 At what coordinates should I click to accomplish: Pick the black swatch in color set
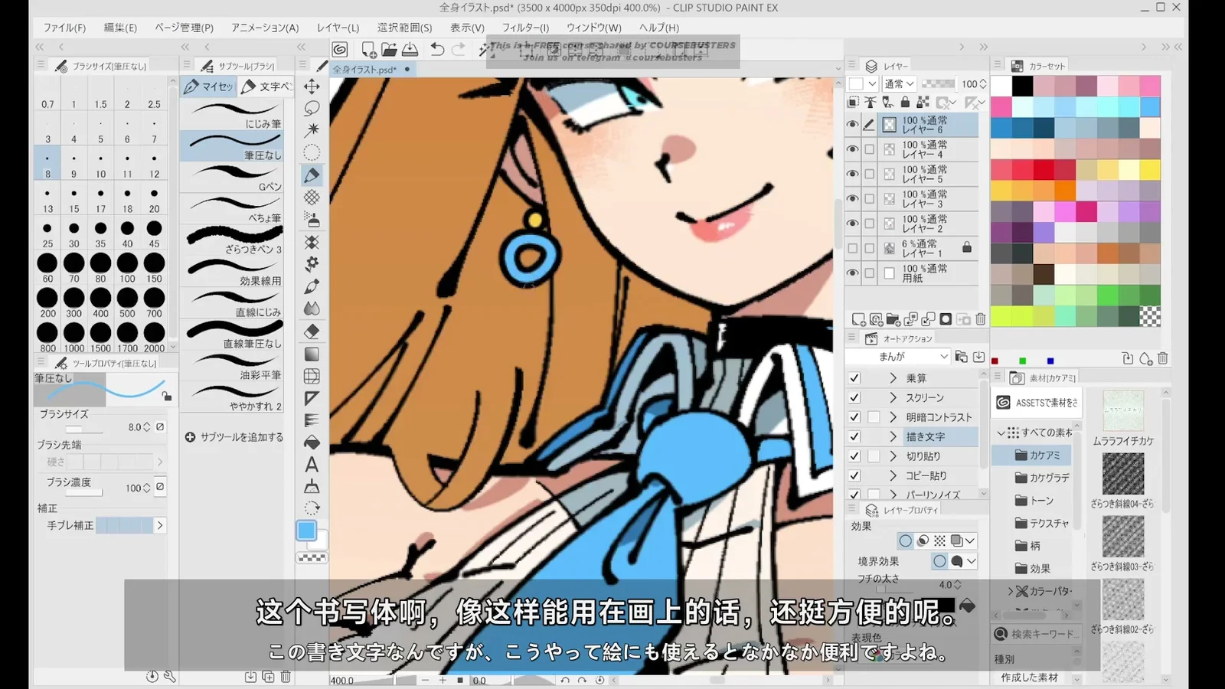pyautogui.click(x=1022, y=86)
